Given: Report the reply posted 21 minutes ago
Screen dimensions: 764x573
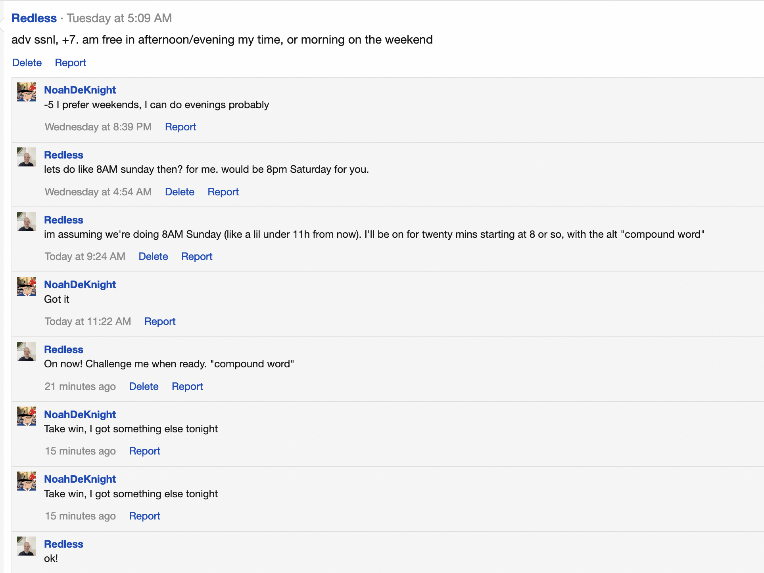Looking at the screenshot, I should (x=187, y=386).
